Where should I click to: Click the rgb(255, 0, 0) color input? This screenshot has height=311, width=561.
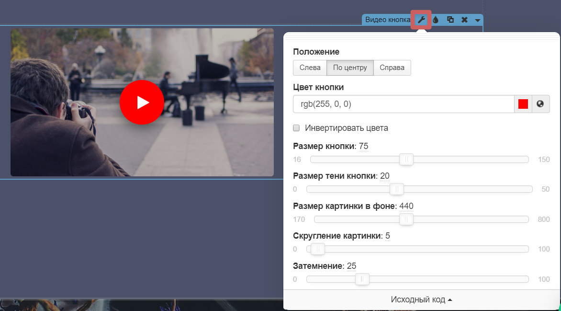point(403,104)
